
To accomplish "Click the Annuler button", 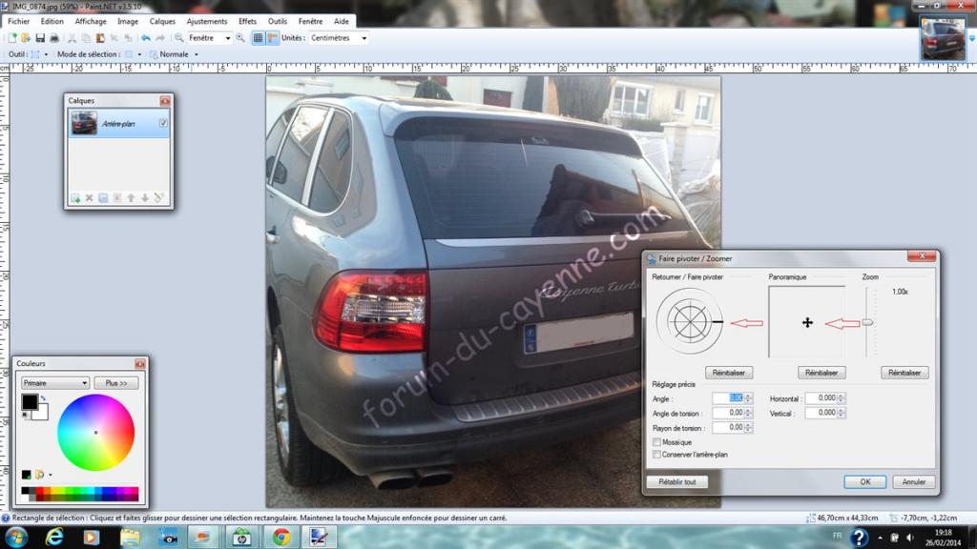I will coord(913,481).
